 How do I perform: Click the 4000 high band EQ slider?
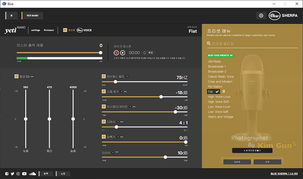(x=73, y=119)
